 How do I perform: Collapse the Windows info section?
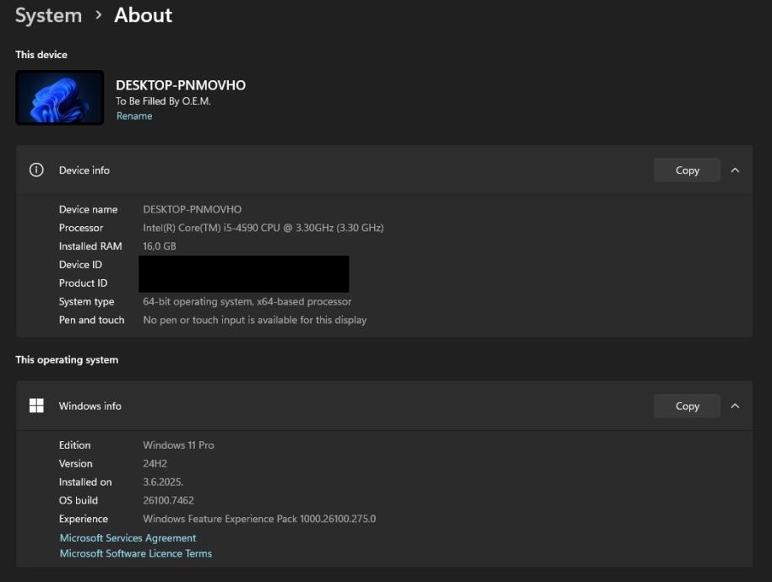(x=735, y=407)
